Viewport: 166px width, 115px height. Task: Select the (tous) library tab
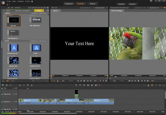tap(8, 11)
